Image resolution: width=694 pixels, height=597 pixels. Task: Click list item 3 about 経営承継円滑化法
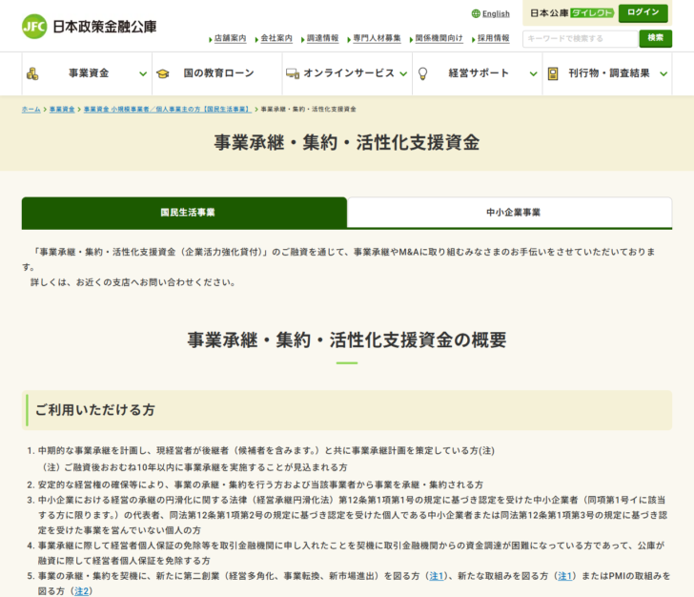tap(353, 515)
